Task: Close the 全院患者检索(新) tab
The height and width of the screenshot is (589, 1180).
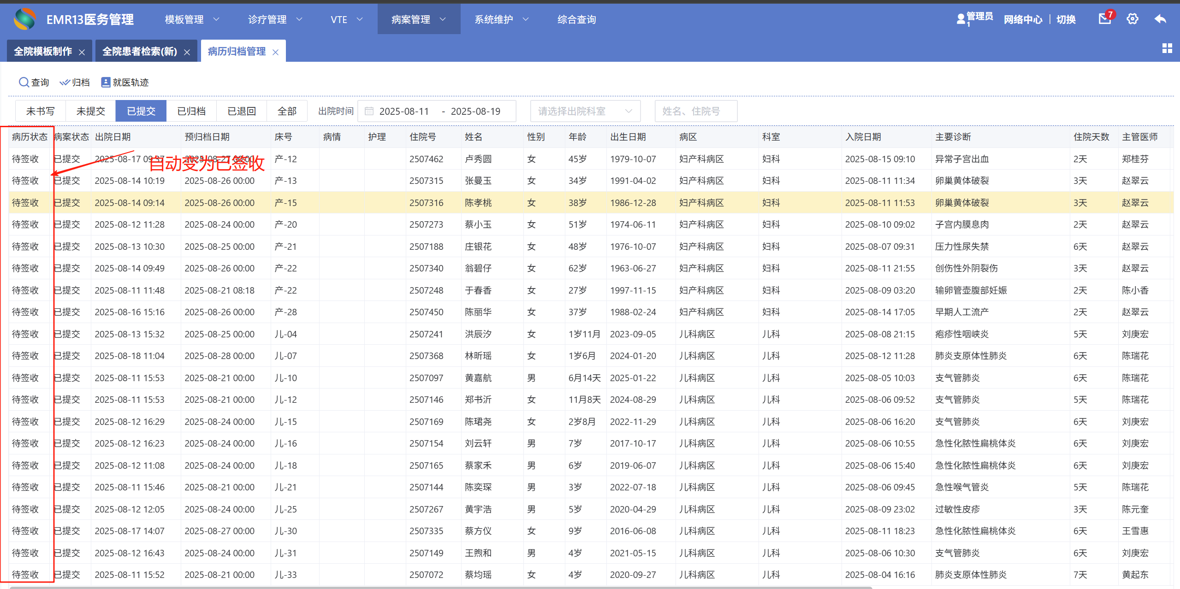Action: pos(187,52)
